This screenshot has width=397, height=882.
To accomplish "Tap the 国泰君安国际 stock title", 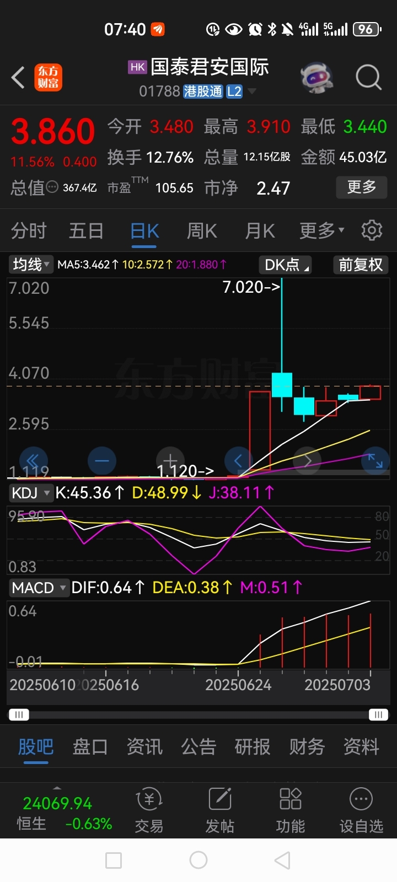I will click(x=210, y=67).
